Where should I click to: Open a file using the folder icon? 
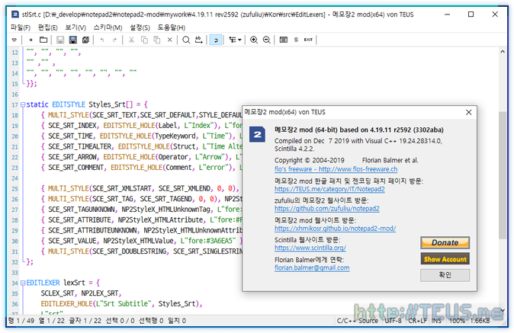point(43,40)
